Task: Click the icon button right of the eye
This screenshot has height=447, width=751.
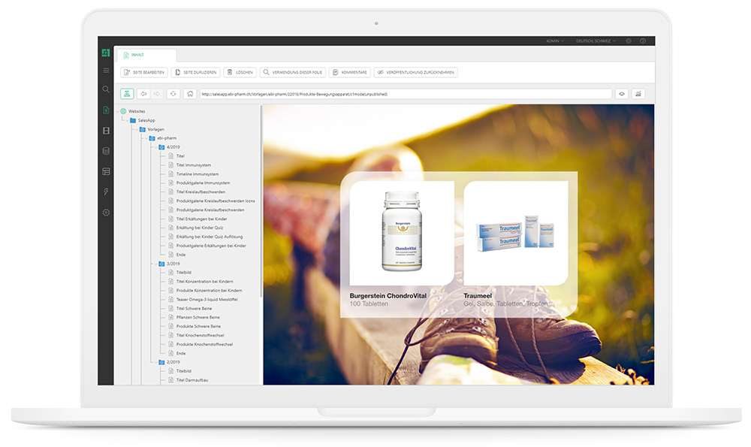Action: 638,94
